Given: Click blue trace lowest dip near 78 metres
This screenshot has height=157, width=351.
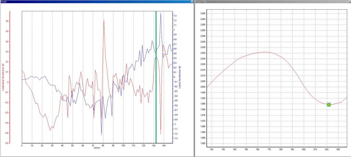Looking at the screenshot, I should pos(101,134).
